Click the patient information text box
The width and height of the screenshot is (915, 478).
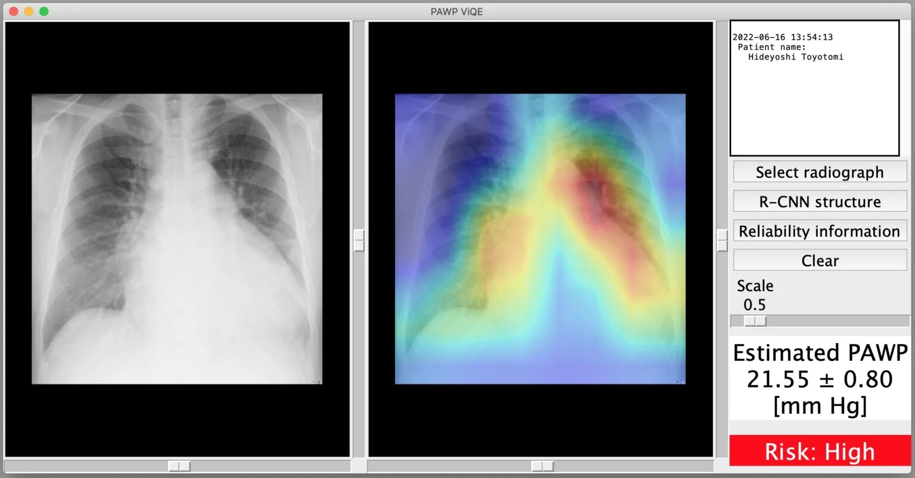pos(814,88)
